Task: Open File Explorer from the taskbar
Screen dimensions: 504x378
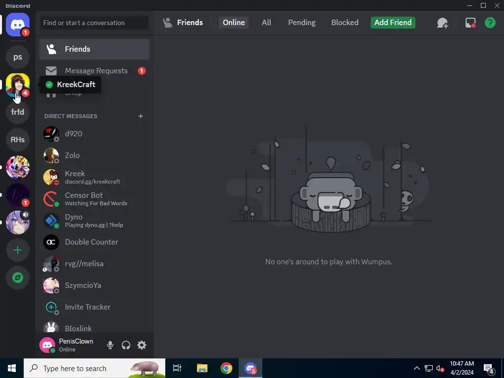Action: tap(202, 368)
